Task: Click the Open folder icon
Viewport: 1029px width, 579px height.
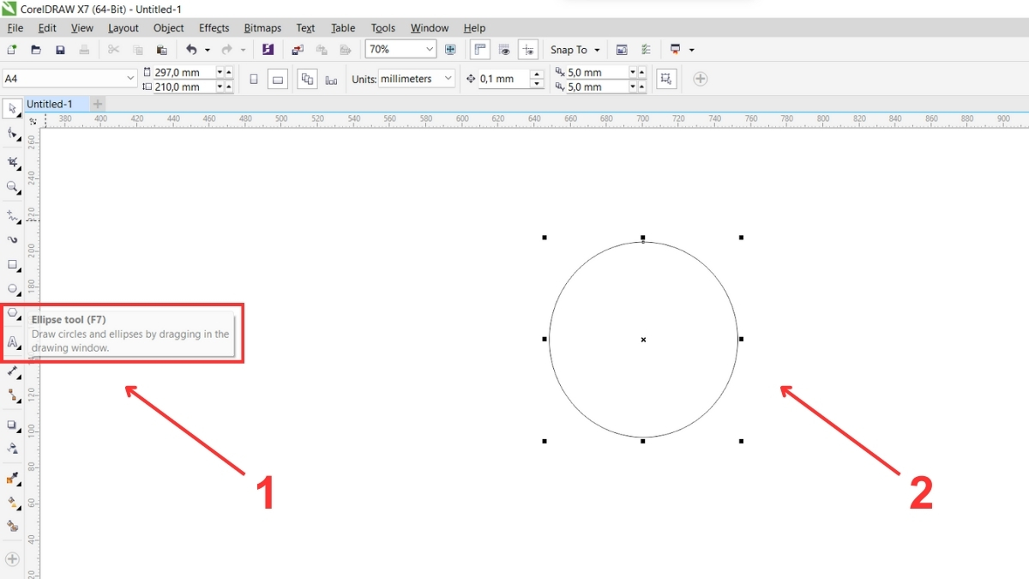Action: (x=36, y=50)
